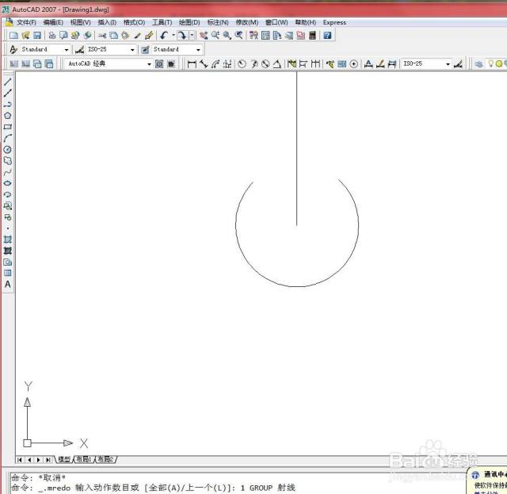Screen dimensions: 507x494
Task: Expand the redo history dropdown arrow
Action: [192, 35]
